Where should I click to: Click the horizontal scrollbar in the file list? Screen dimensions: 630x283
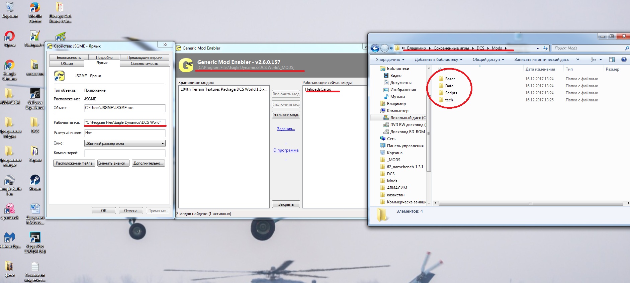[x=531, y=203]
